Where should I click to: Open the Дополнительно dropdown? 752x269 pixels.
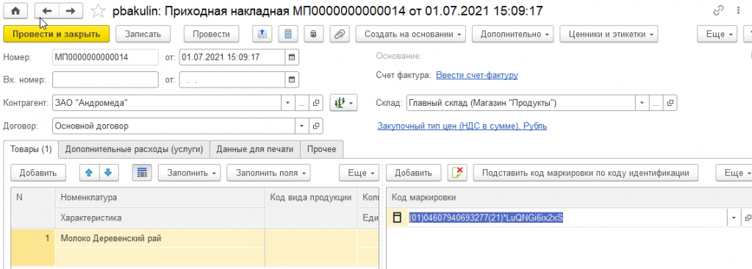pyautogui.click(x=513, y=34)
